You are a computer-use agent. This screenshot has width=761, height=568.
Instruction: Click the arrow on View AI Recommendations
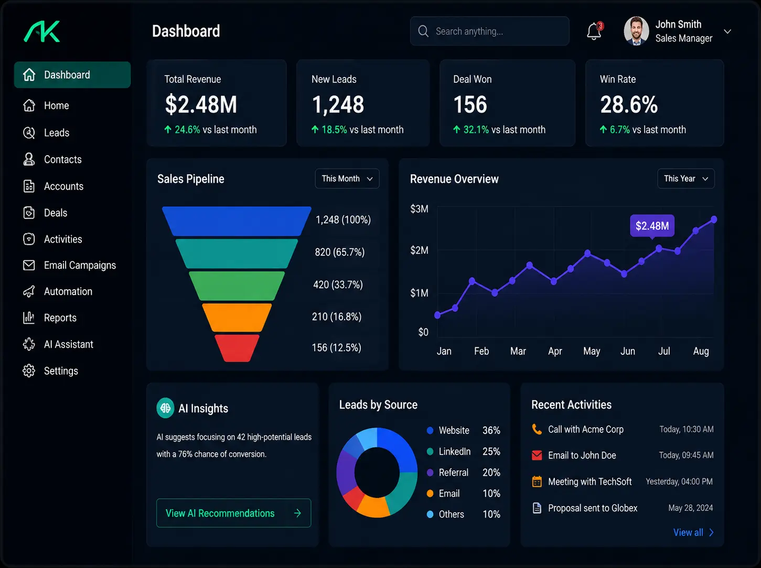[297, 513]
